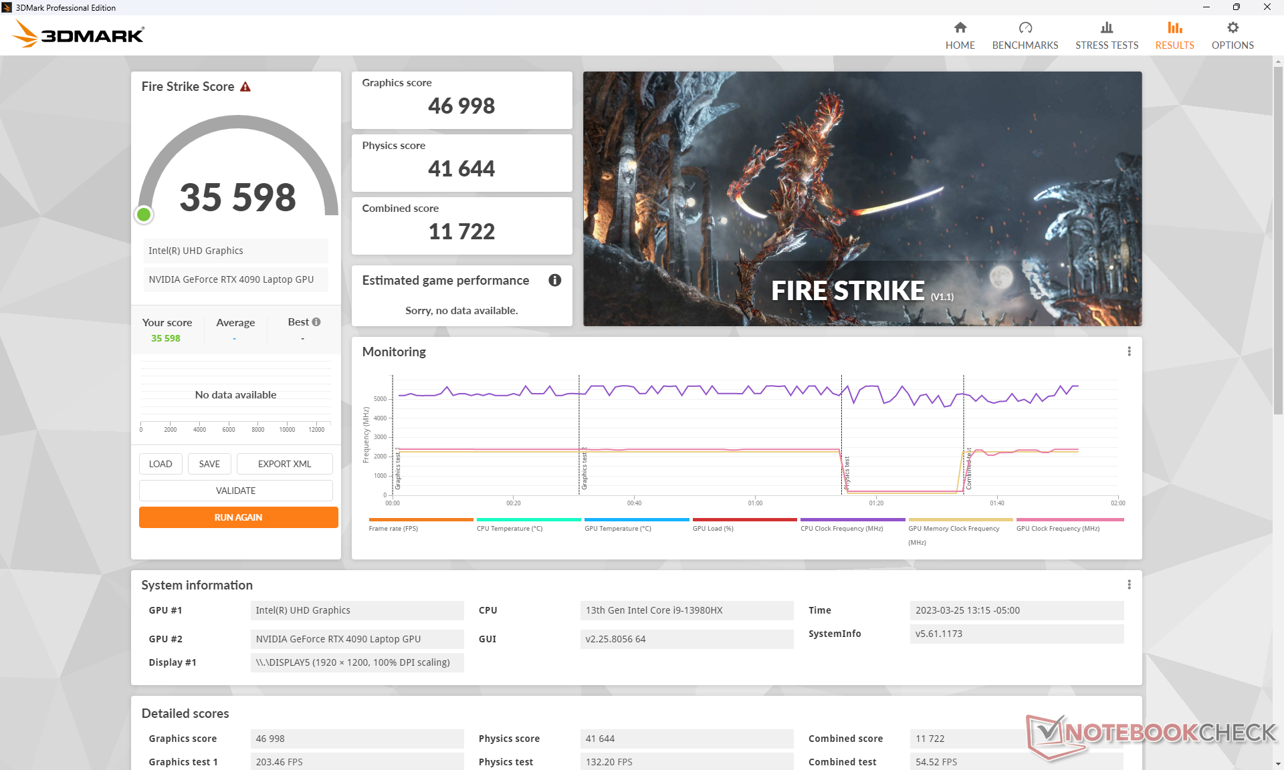Click the CPU Clock Frequency purple legend swatch

tap(852, 519)
